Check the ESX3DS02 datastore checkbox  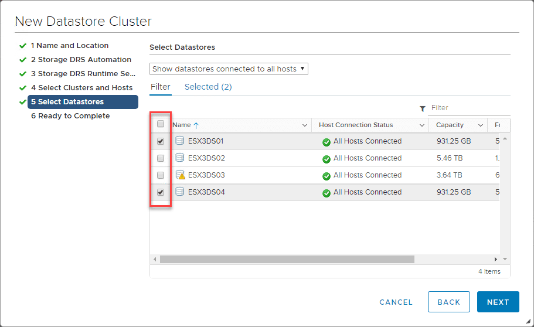point(161,158)
